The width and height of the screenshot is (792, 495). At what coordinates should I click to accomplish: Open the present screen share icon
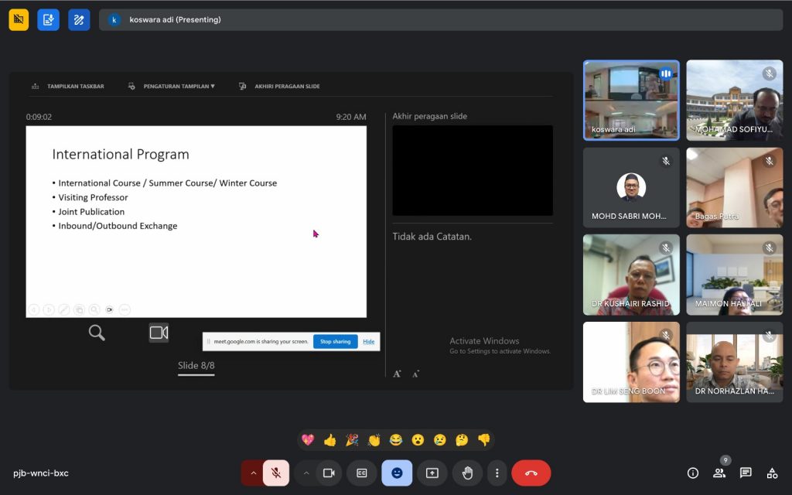(x=432, y=473)
